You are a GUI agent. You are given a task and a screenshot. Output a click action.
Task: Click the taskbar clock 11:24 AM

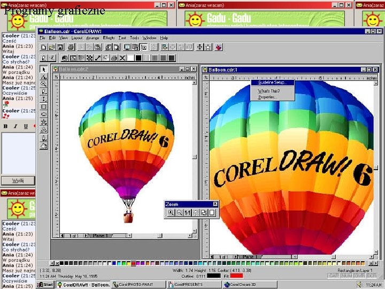[373, 285]
